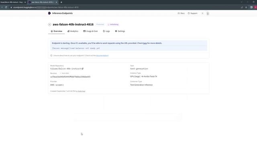Open the Logs tab
257x145 pixels.
pos(106,31)
